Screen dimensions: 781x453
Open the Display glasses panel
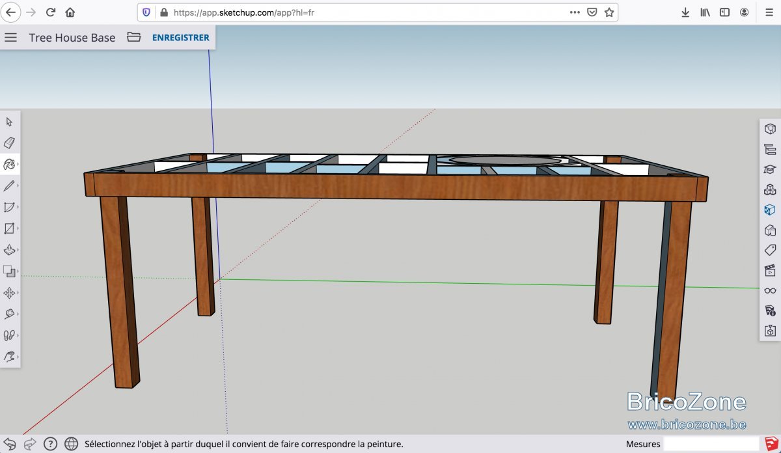coord(770,290)
